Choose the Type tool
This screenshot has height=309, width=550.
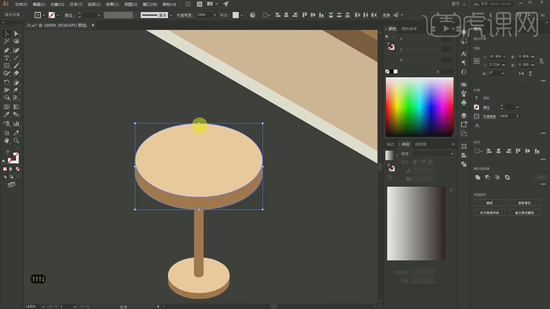[7, 58]
